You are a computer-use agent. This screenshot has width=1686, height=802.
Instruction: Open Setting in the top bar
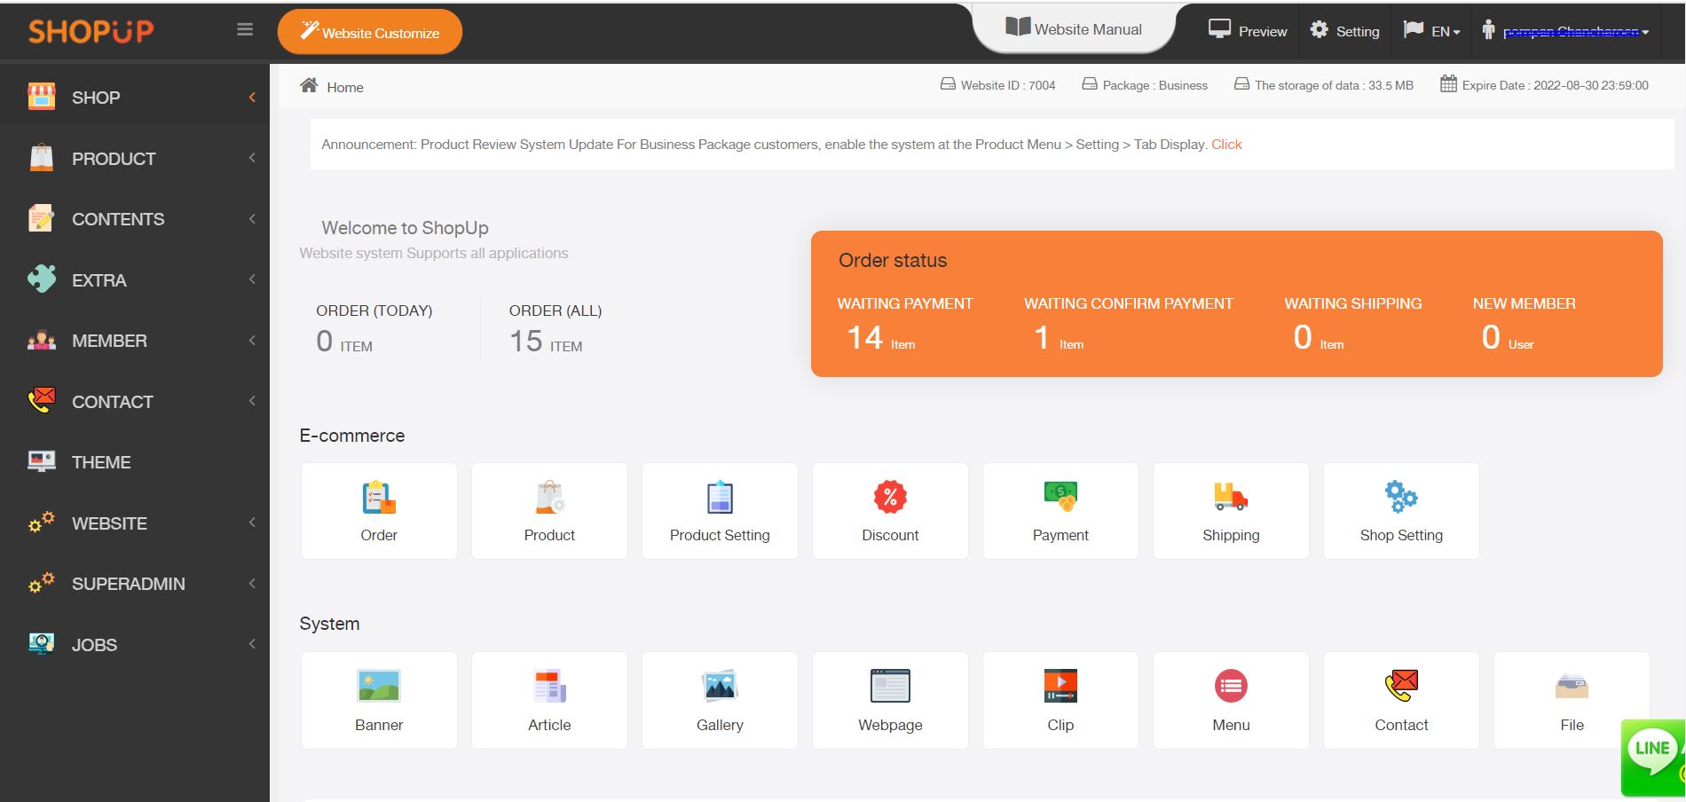pyautogui.click(x=1345, y=31)
